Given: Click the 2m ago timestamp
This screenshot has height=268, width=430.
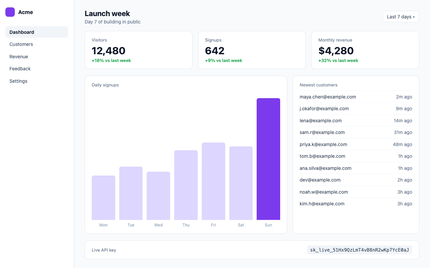Looking at the screenshot, I should click(404, 97).
